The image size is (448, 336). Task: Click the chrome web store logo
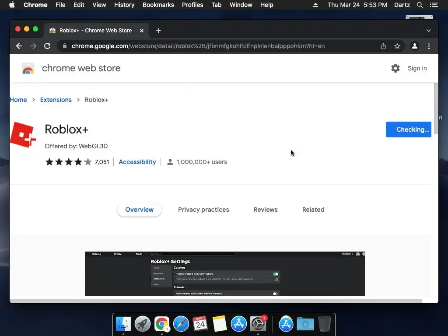[28, 69]
